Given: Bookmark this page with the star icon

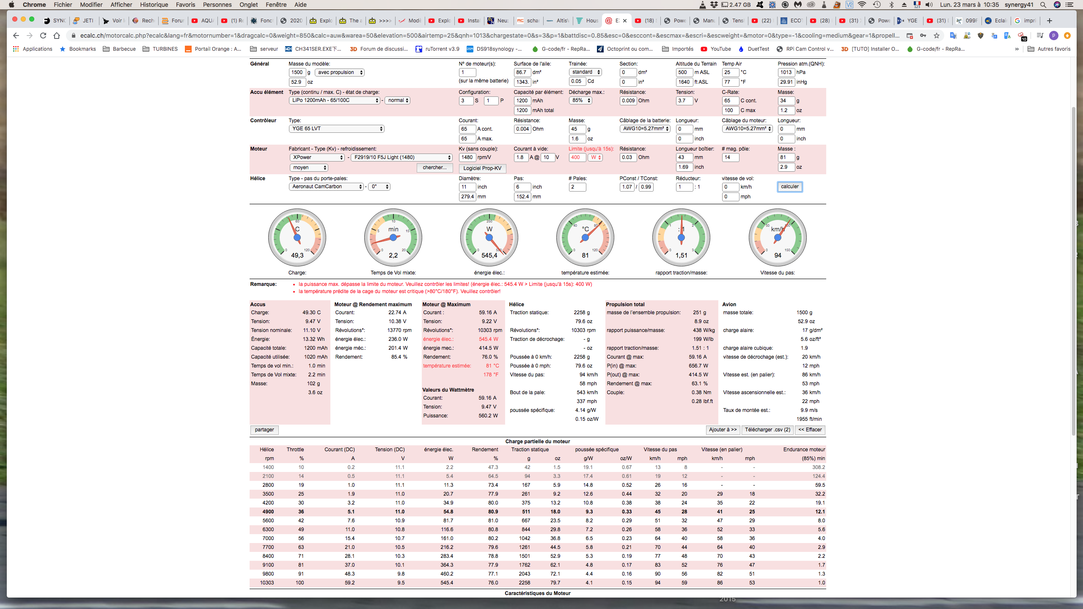Looking at the screenshot, I should [x=937, y=36].
